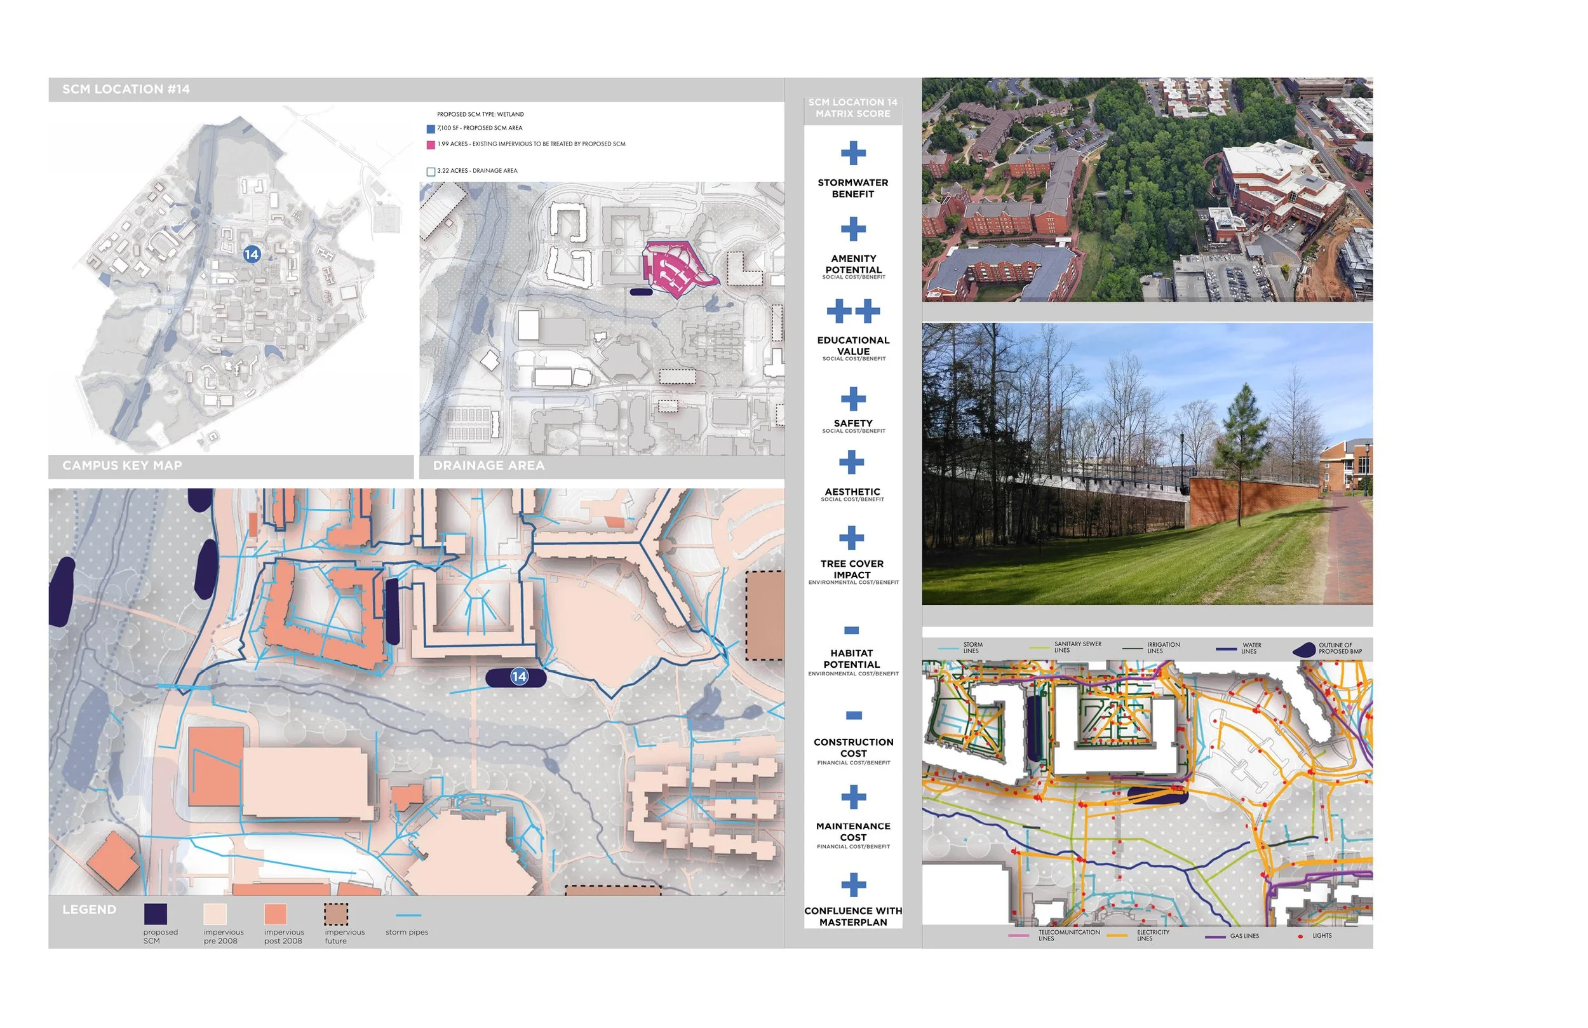Click the bridge walkway photograph
Screen dimensions: 1588x1028
tap(1148, 467)
